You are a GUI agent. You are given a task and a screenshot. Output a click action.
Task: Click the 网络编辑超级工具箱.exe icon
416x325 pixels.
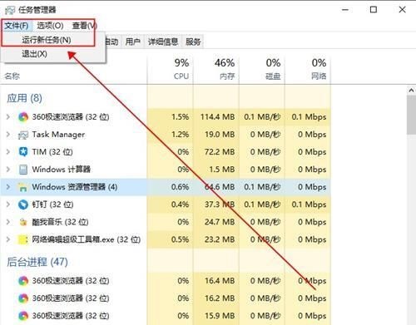pyautogui.click(x=22, y=239)
